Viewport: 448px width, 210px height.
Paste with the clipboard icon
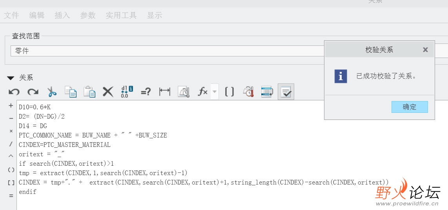point(89,92)
